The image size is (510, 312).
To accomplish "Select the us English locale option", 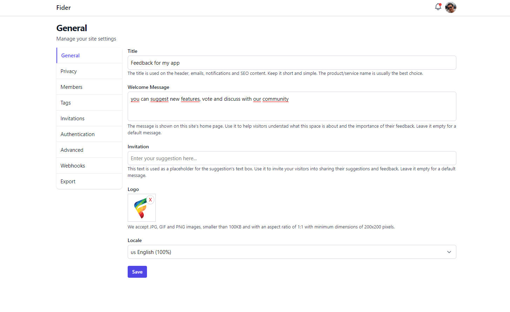I will point(292,252).
